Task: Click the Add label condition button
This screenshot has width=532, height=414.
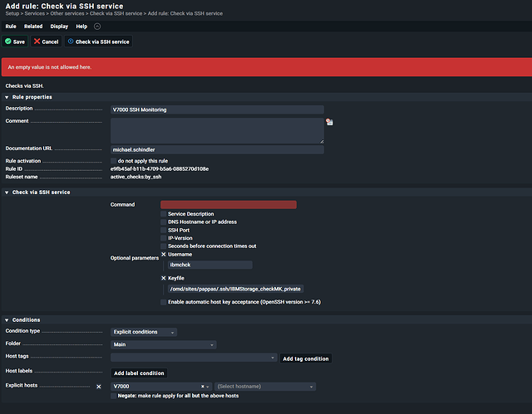Action: [139, 373]
